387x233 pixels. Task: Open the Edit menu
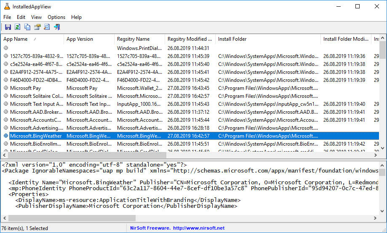click(x=21, y=17)
